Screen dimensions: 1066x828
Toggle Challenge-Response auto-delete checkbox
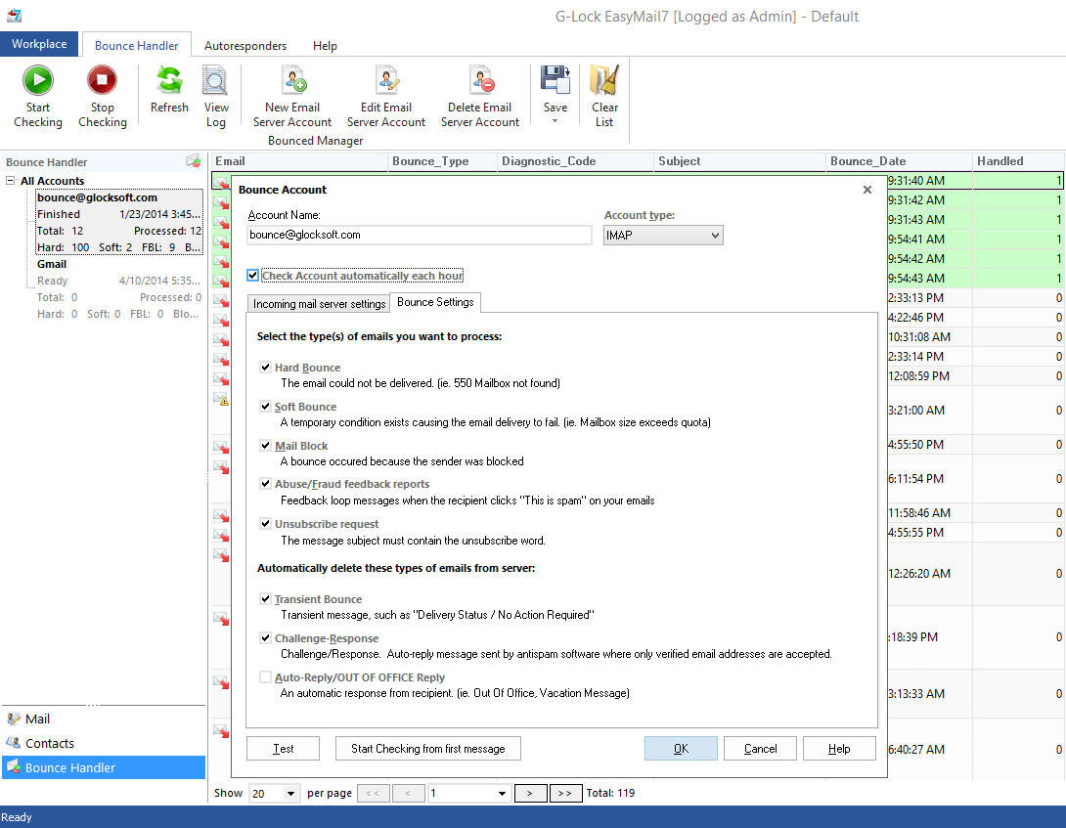coord(266,638)
